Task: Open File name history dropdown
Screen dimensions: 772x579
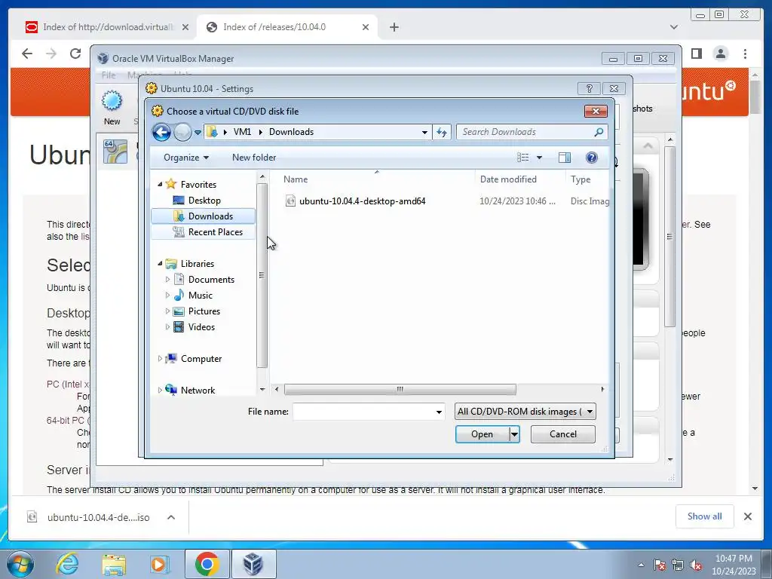Action: point(439,412)
